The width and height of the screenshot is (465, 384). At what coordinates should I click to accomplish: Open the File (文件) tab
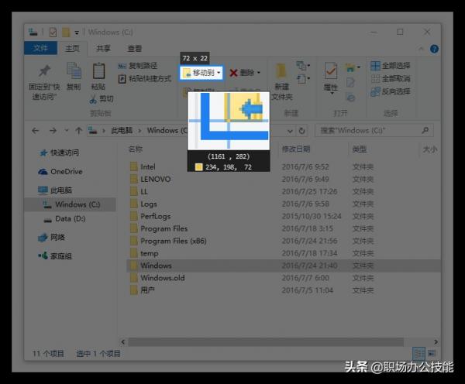click(40, 48)
